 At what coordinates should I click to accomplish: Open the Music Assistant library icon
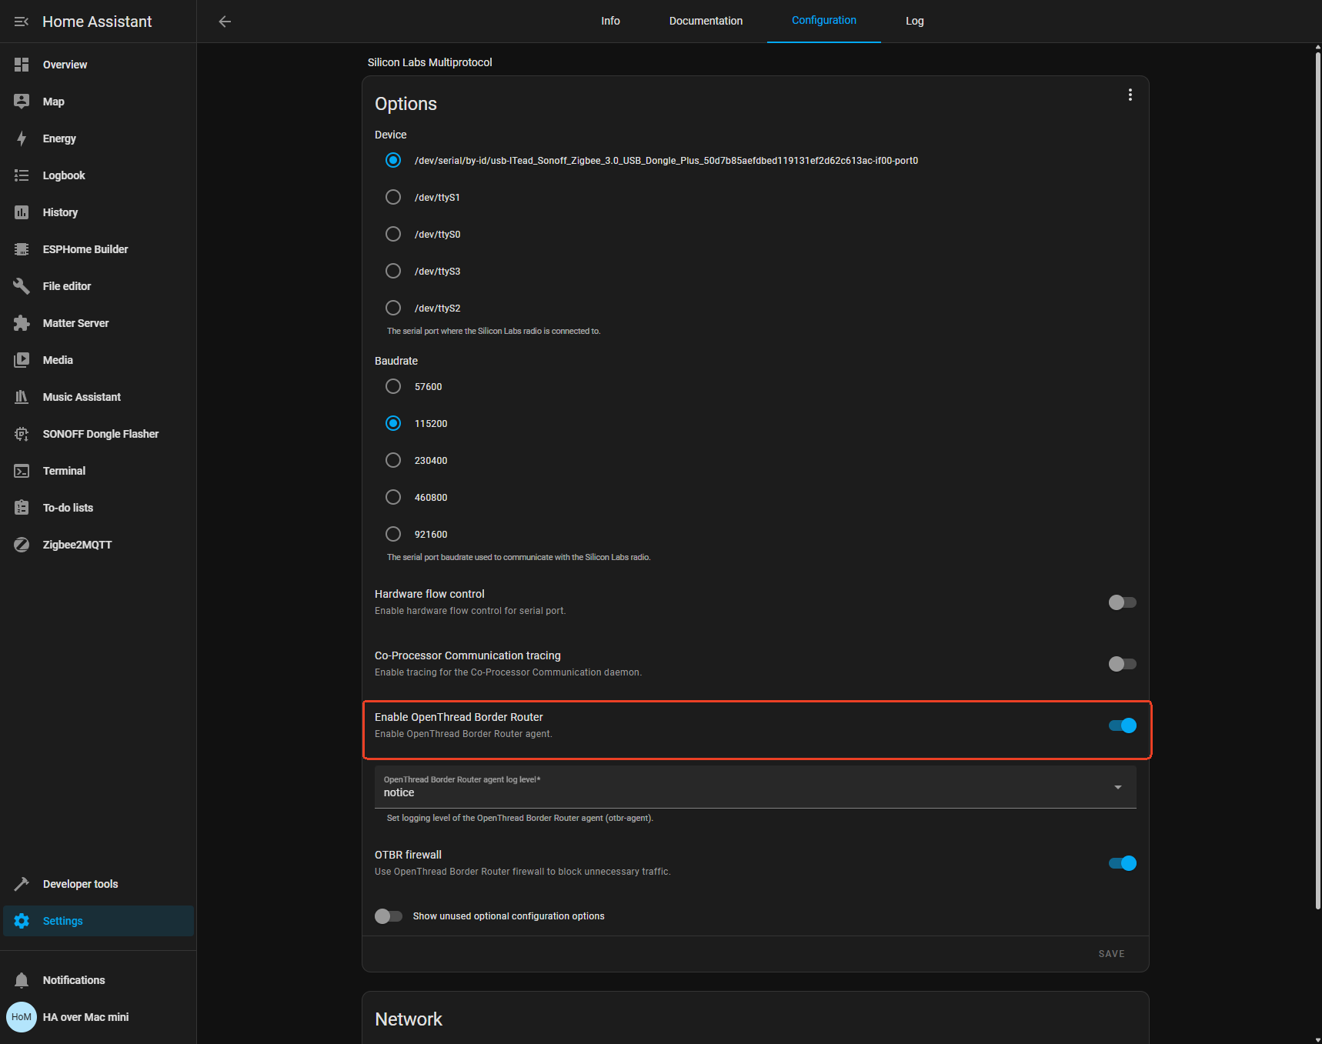(22, 397)
